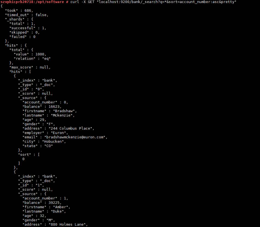This screenshot has height=227, width=260.
Task: Click the "skipped" key under _shards
Action: pyautogui.click(x=19, y=32)
